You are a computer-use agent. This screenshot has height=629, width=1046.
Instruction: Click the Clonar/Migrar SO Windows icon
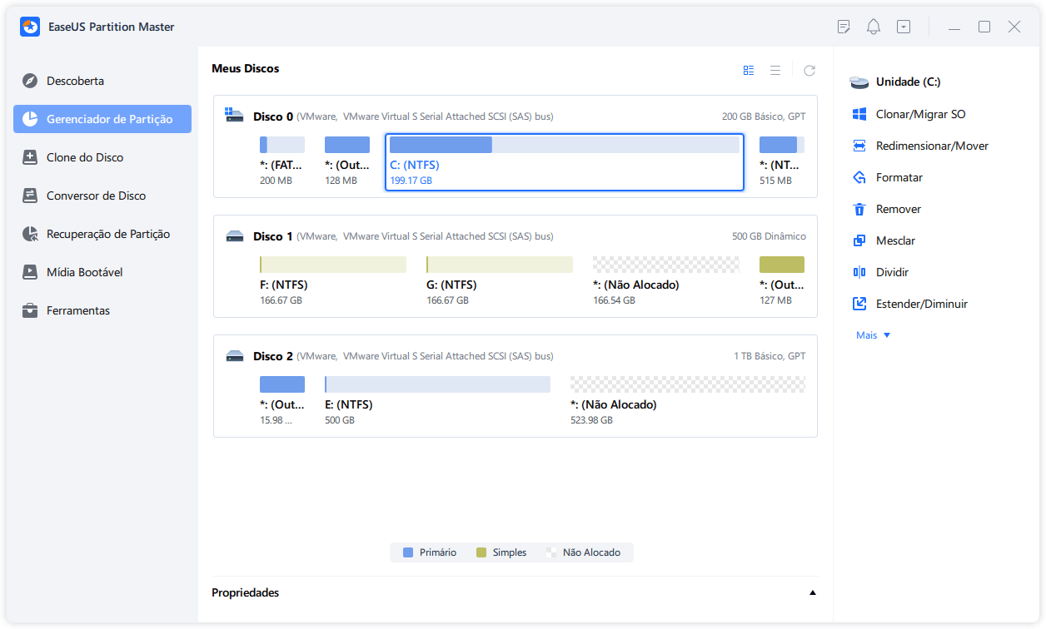[859, 114]
